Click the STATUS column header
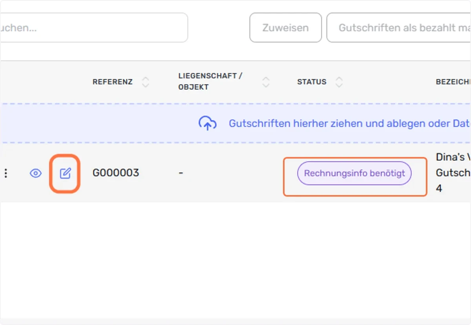 click(x=312, y=82)
